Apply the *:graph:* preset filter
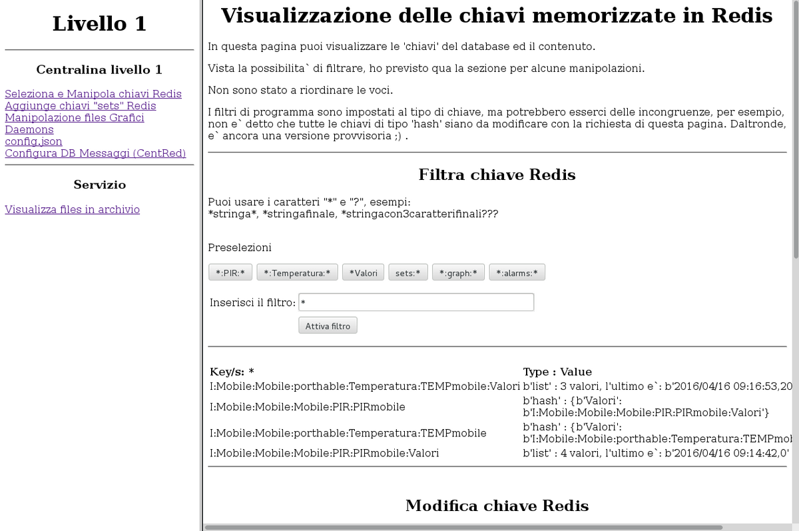799x531 pixels. click(x=458, y=272)
